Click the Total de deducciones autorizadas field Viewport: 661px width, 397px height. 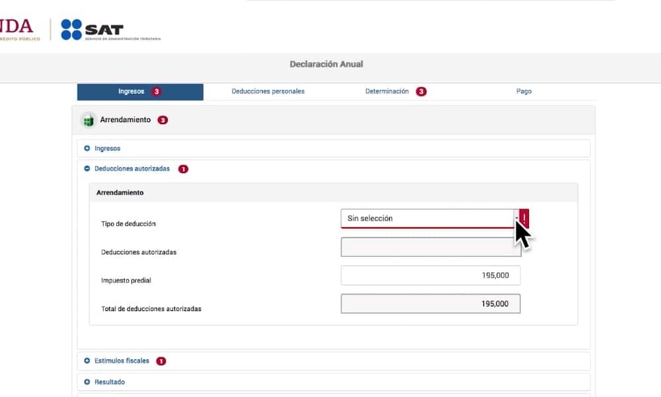[x=430, y=304]
